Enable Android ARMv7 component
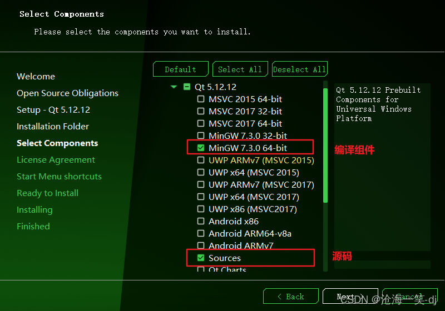 point(201,245)
